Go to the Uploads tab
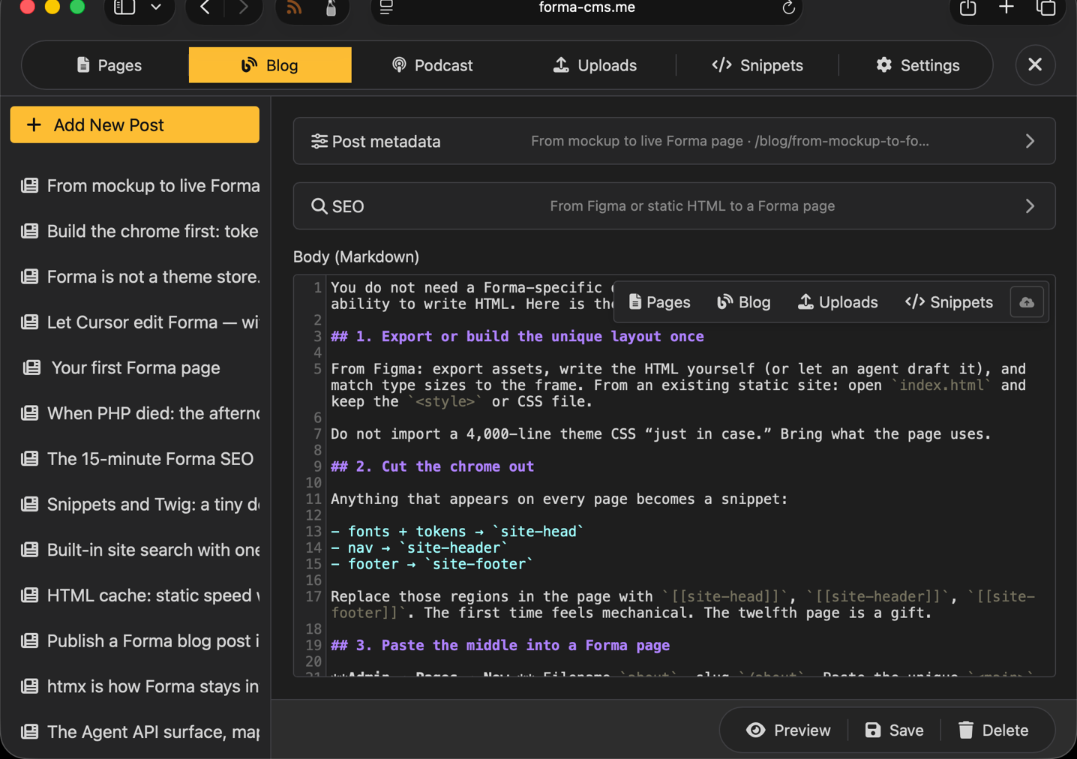 595,65
